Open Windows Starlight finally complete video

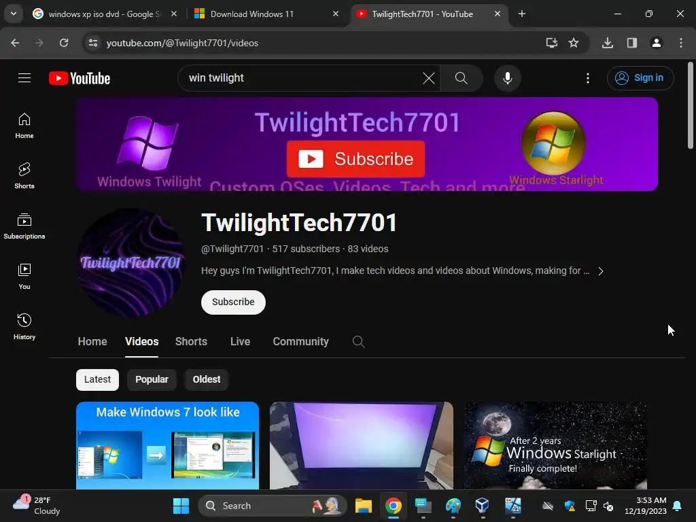pos(555,446)
